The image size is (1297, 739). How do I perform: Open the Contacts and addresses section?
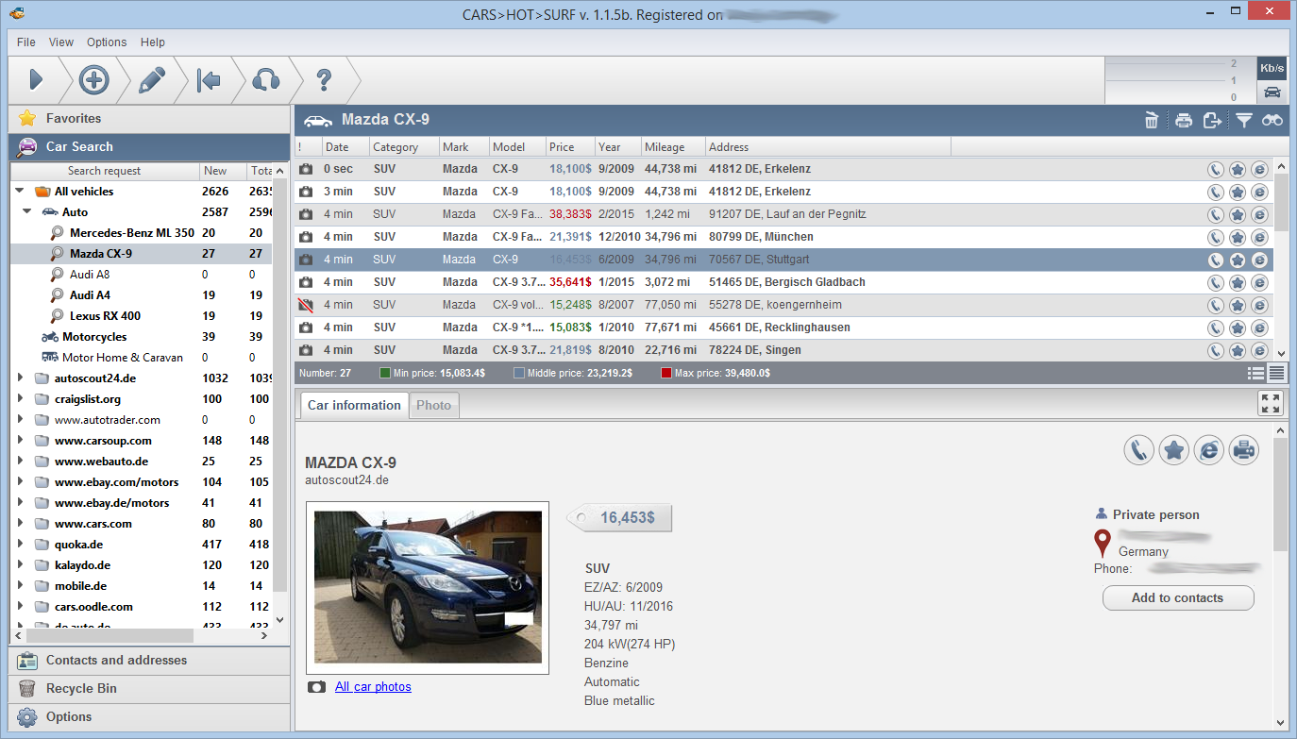[149, 661]
